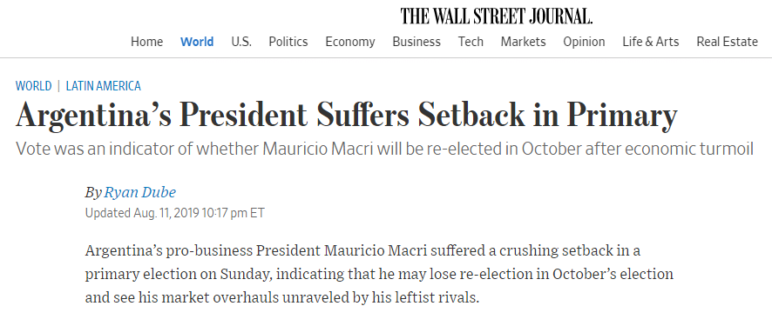Open the Politics navigation item
772x326 pixels.
(288, 42)
